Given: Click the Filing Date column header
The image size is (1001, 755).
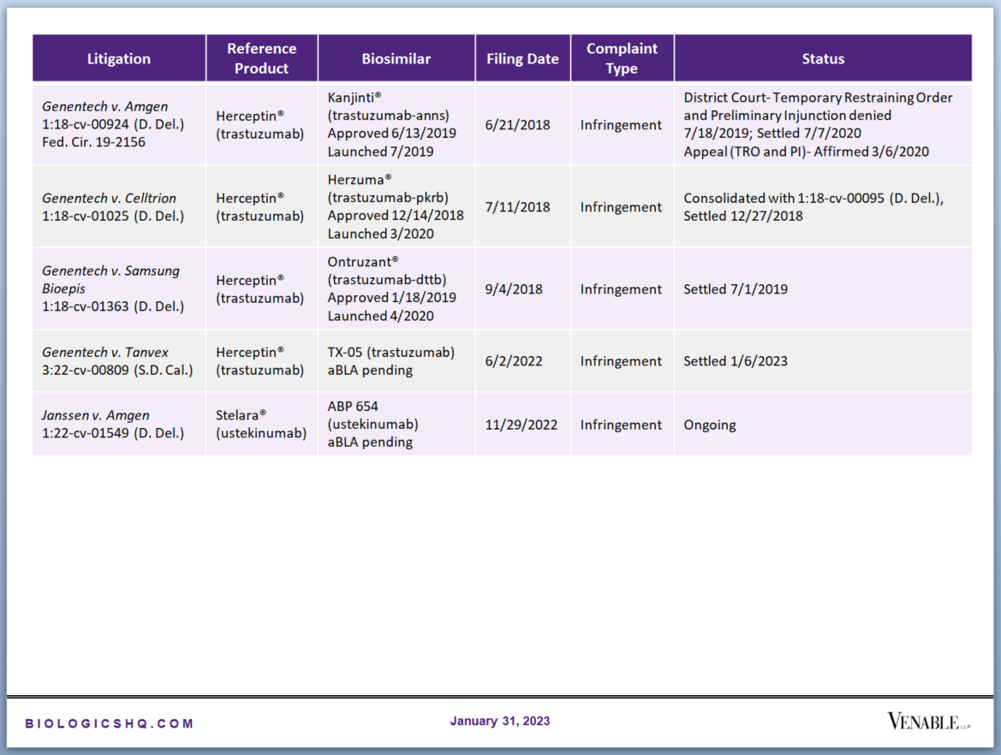Looking at the screenshot, I should 523,58.
